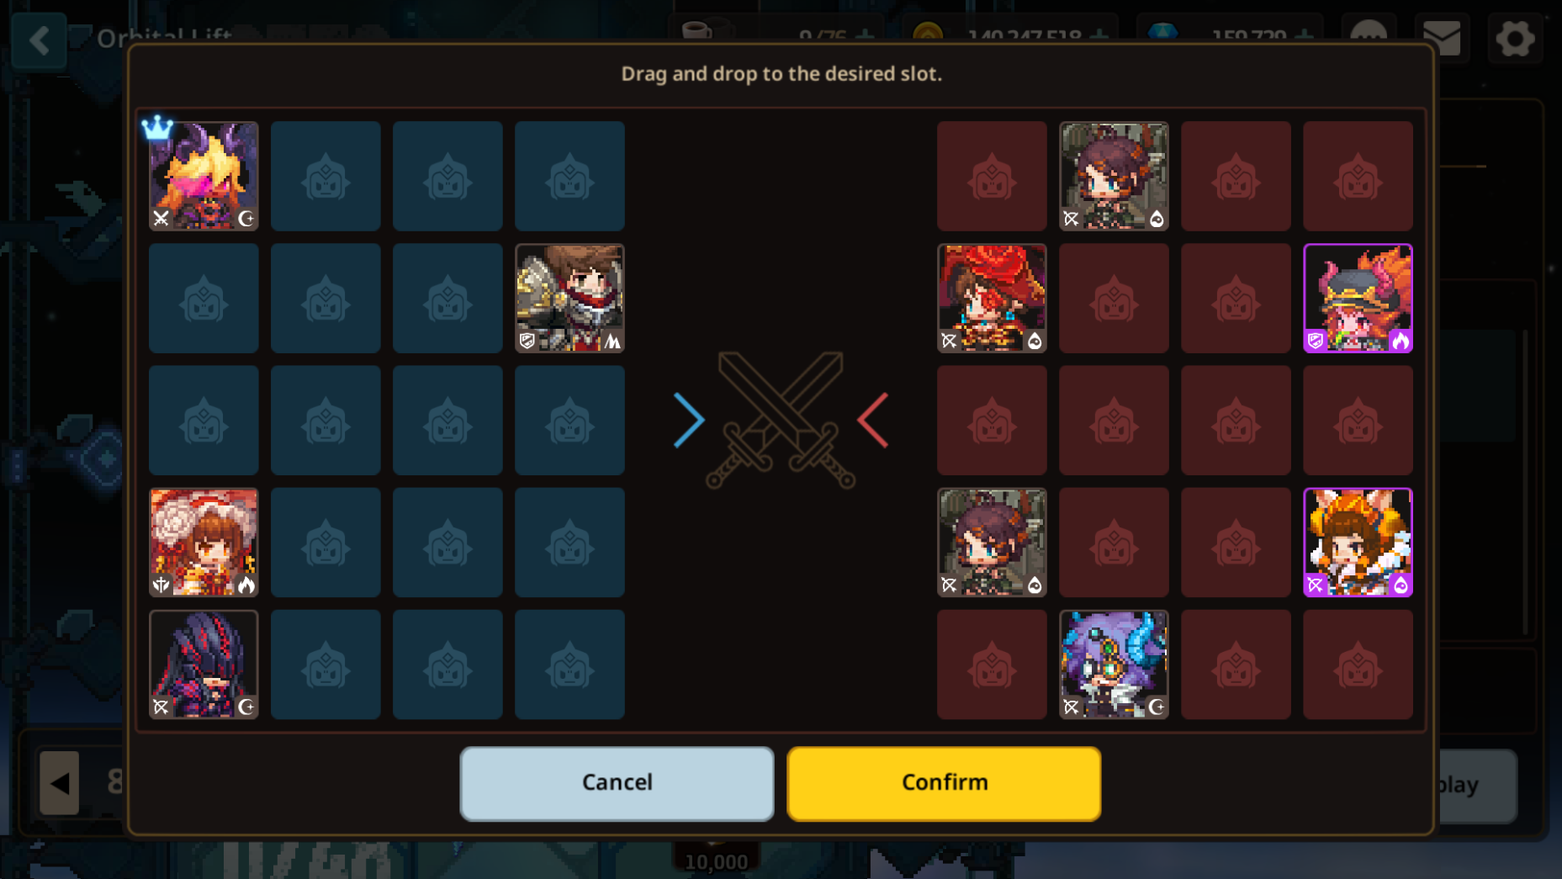Image resolution: width=1562 pixels, height=879 pixels.
Task: Select the purple-haired goggles enemy hero
Action: (x=1114, y=664)
